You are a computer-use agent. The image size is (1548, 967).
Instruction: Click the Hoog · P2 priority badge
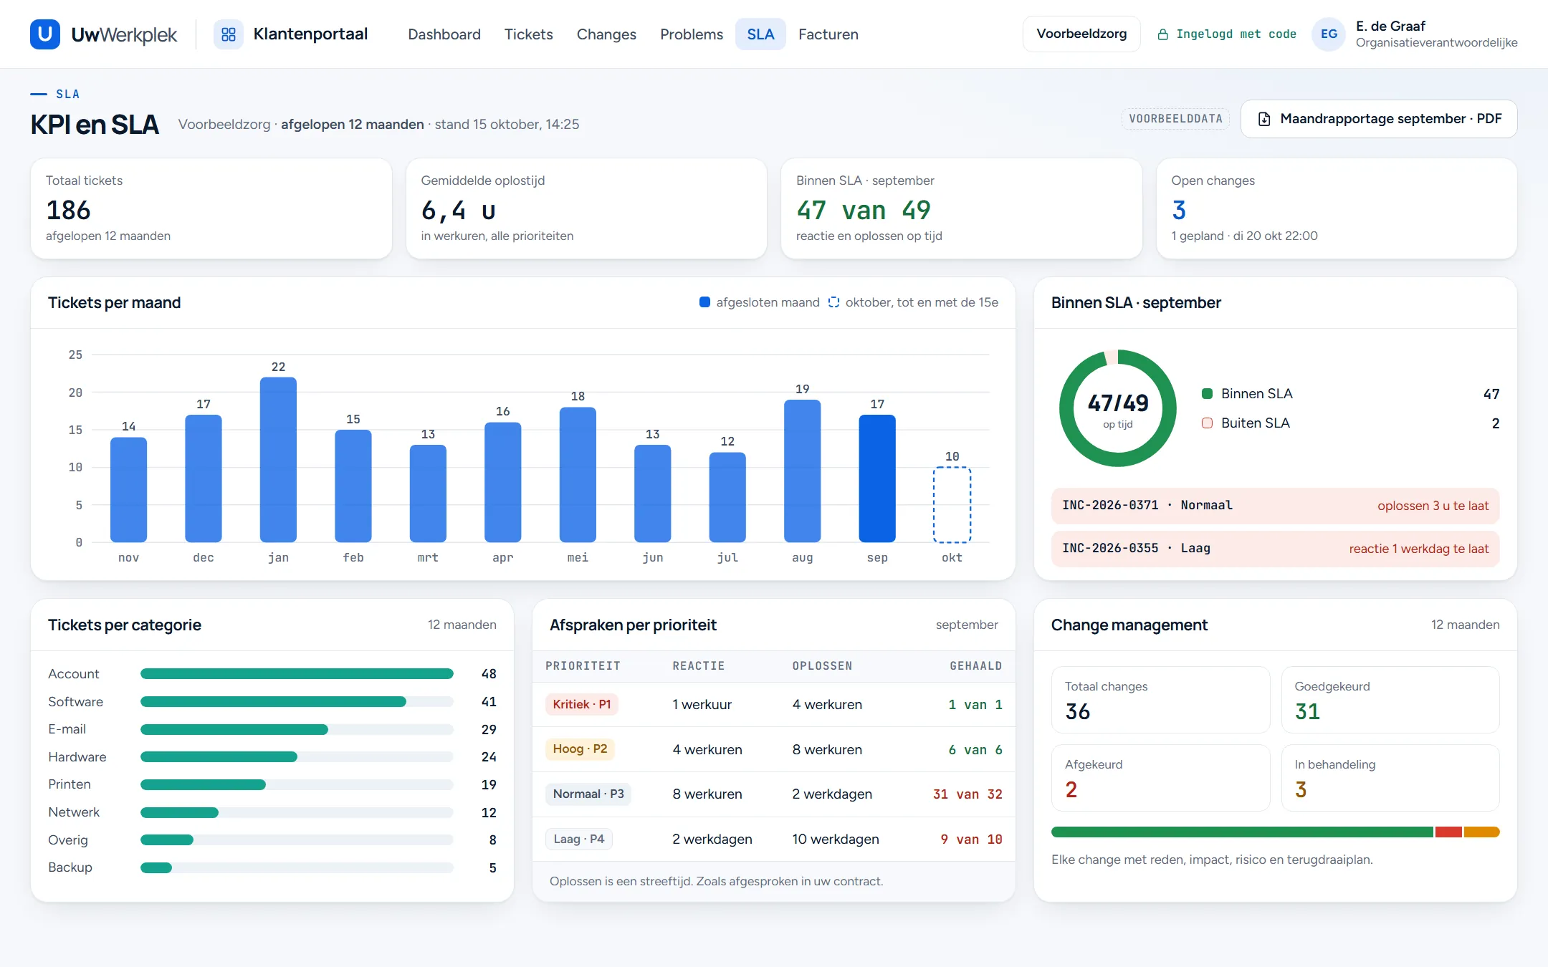click(580, 749)
